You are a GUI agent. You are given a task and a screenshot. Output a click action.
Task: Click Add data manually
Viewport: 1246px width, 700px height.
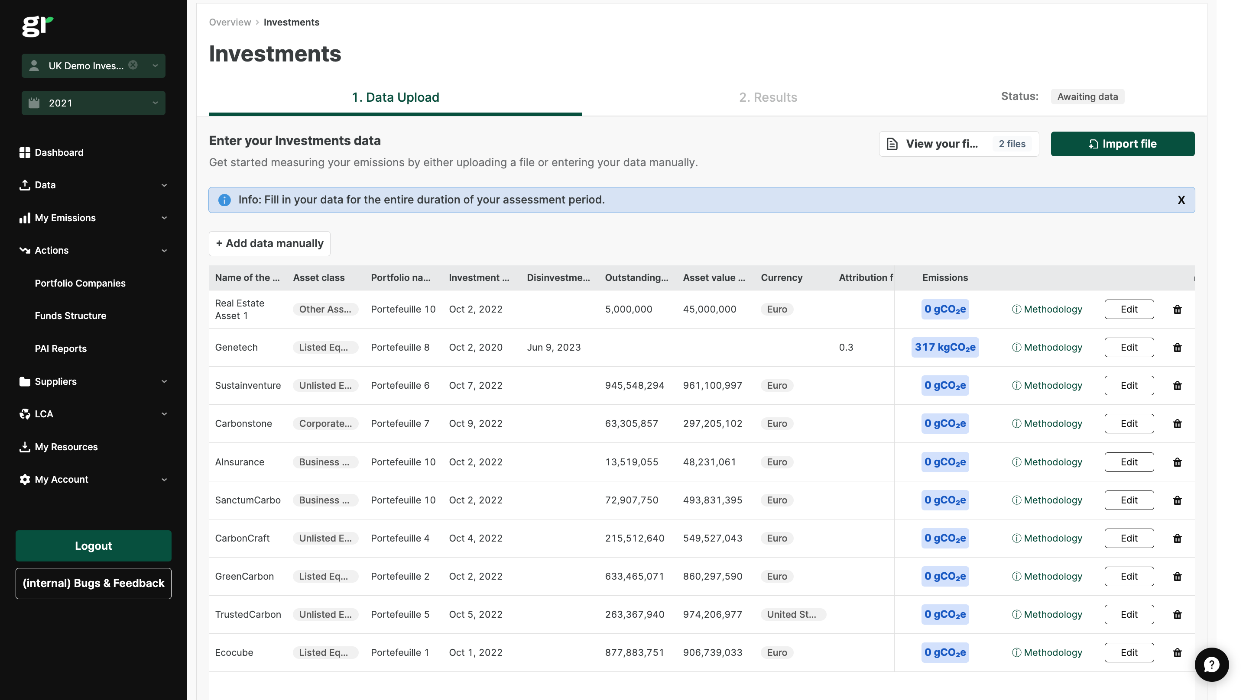point(269,244)
